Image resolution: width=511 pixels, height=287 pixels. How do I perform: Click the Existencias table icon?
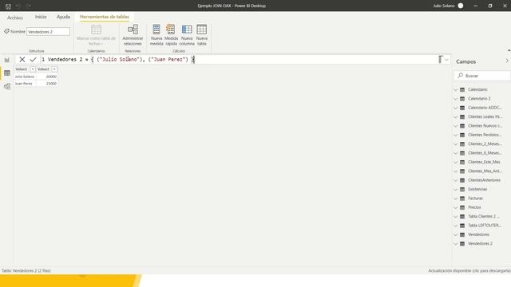[x=462, y=189]
